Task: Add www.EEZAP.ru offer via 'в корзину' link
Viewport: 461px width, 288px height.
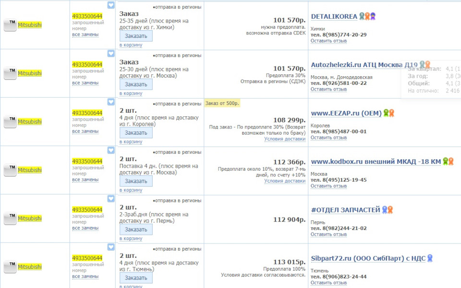Action: click(x=131, y=142)
